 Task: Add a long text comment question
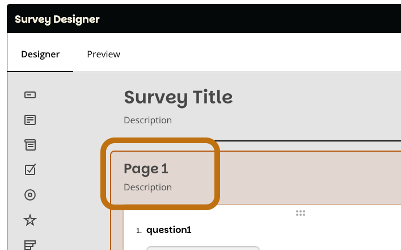point(31,120)
